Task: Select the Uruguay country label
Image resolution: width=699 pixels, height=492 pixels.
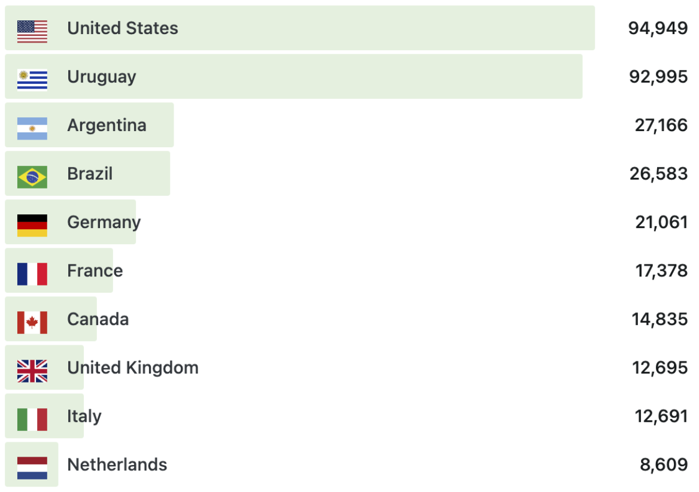Action: (102, 77)
